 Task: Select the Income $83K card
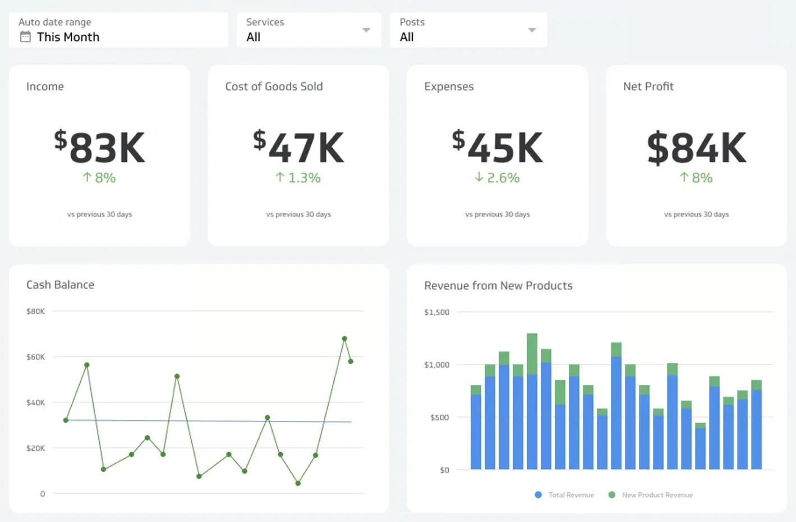click(99, 155)
